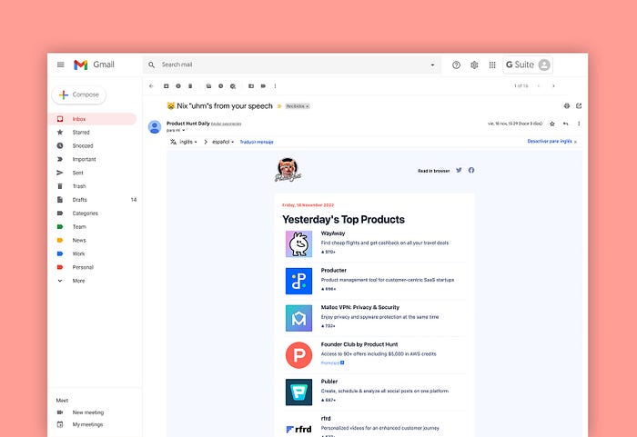
Task: Open the message More options dots
Action: click(579, 124)
